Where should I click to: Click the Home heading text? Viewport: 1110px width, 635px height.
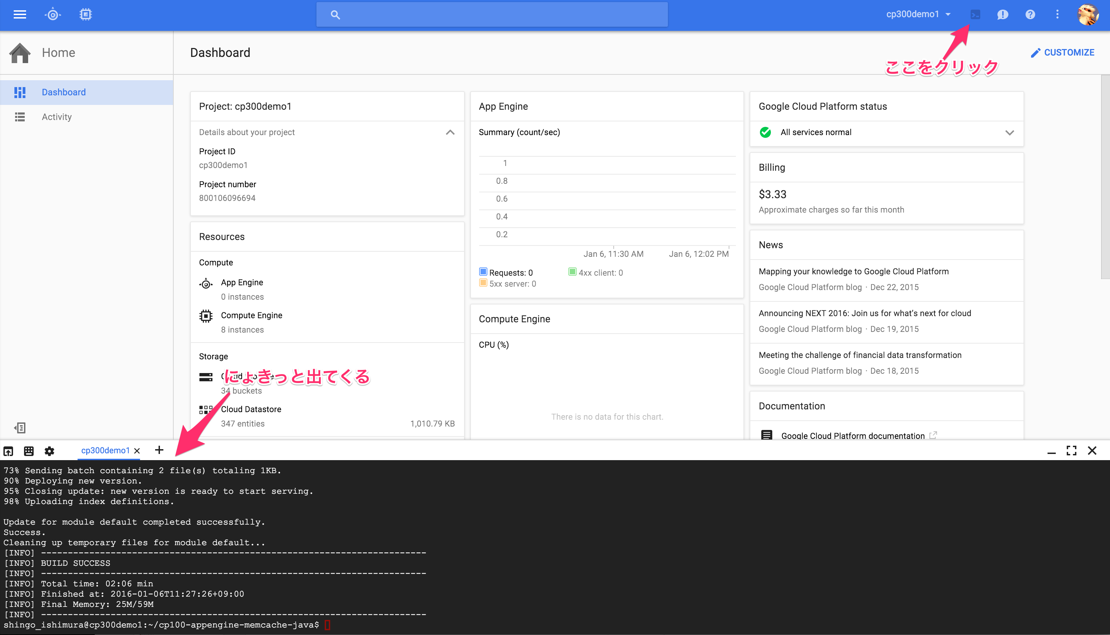pos(58,53)
